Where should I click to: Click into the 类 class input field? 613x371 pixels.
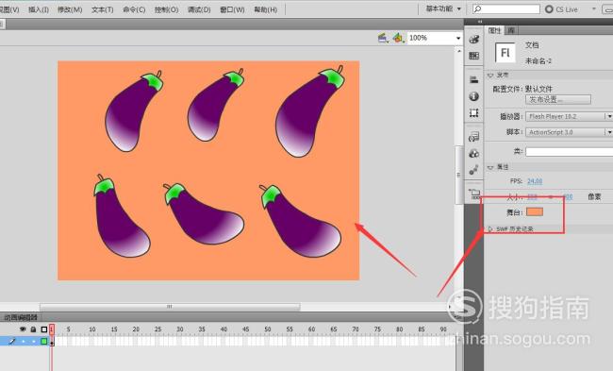tap(569, 151)
